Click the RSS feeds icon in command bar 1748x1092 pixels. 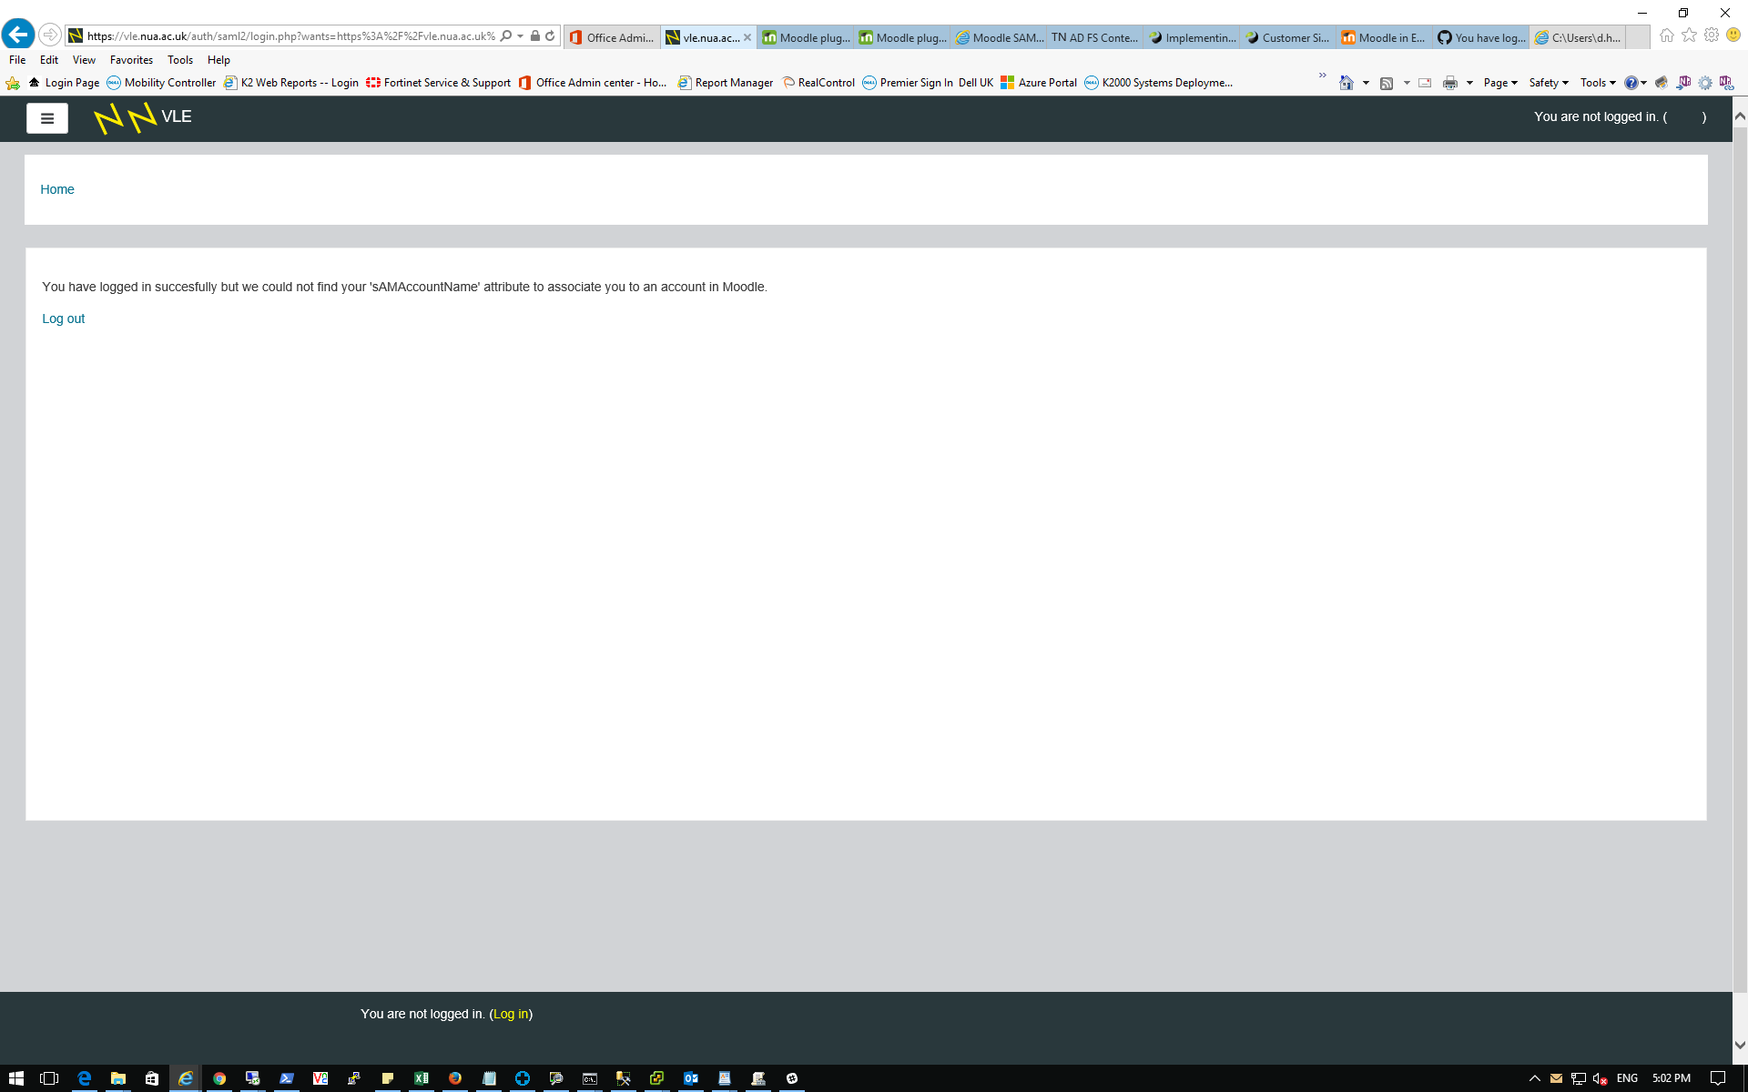(1387, 83)
